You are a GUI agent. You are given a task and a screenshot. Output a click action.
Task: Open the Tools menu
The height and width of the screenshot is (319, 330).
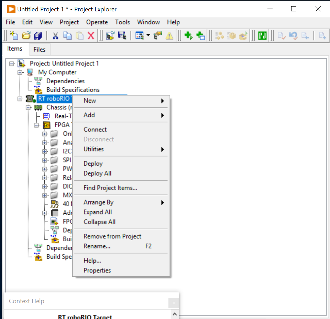coord(122,22)
